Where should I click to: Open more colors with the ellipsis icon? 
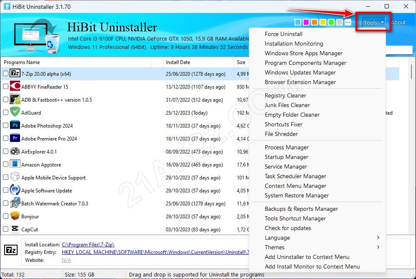348,22
